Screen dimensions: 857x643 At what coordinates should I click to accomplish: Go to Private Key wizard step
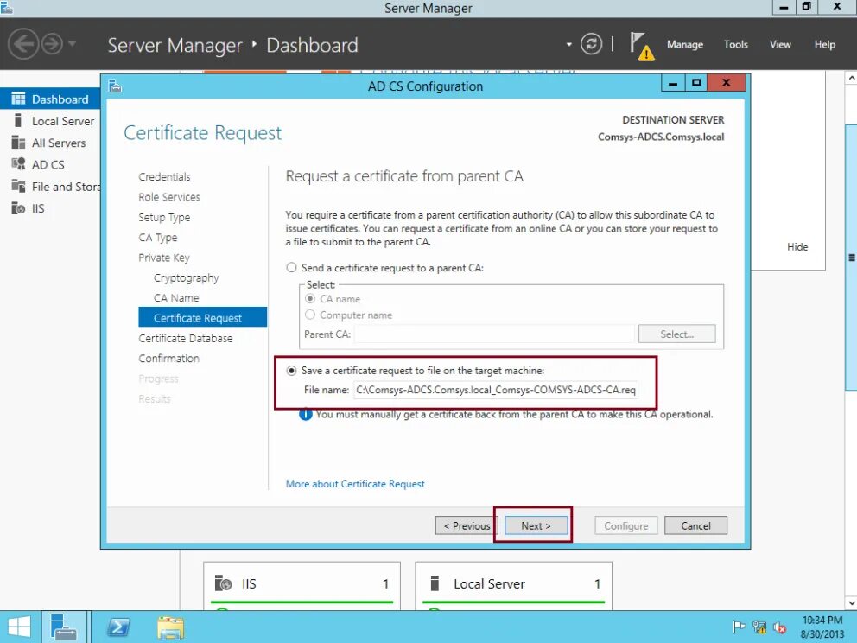(164, 258)
